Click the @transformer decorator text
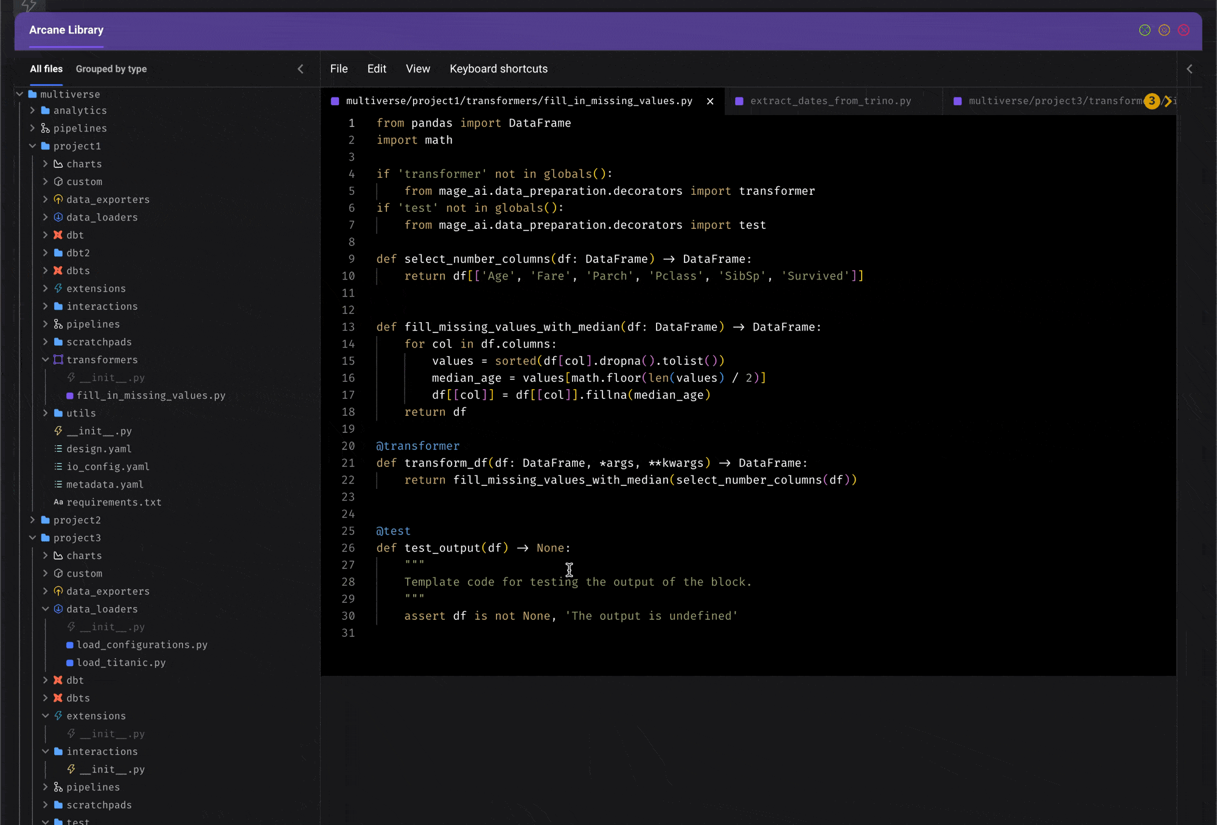The height and width of the screenshot is (825, 1217). 417,446
